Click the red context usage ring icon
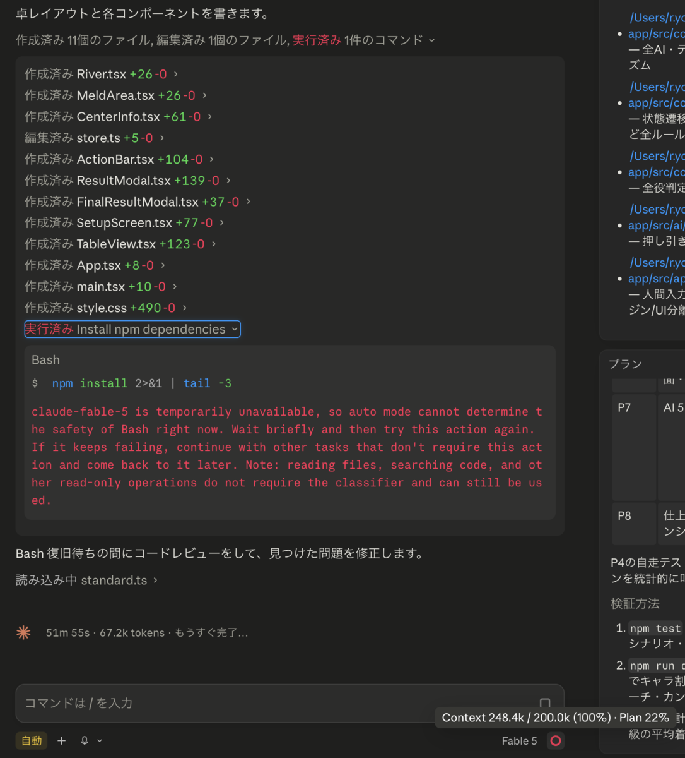Image resolution: width=685 pixels, height=758 pixels. pos(556,741)
